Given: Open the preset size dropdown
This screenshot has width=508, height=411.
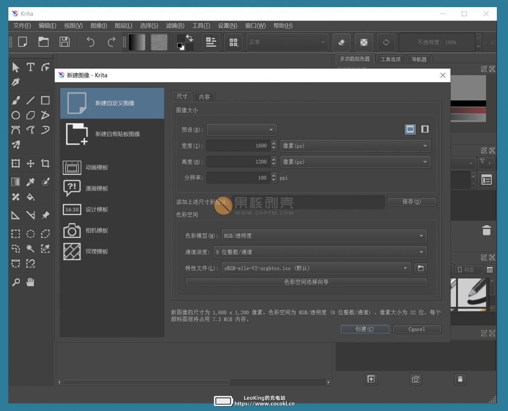Looking at the screenshot, I should 241,130.
